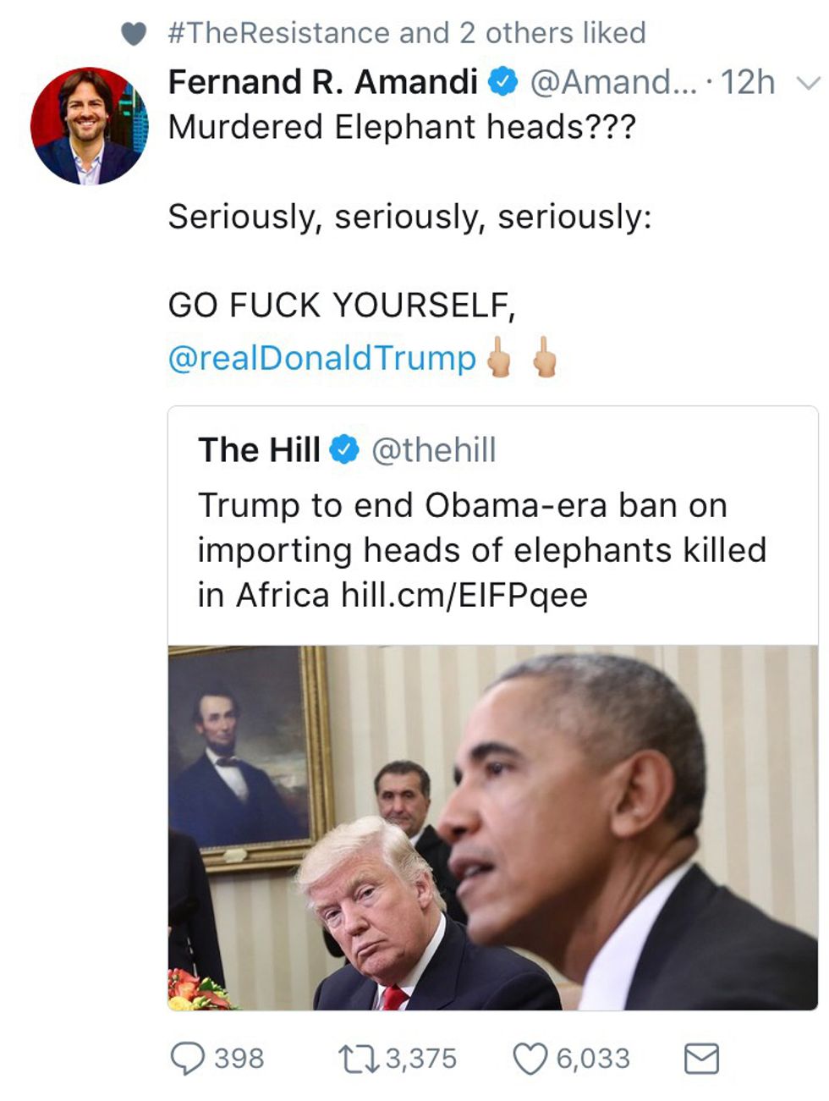Click the 12h timestamp
Viewport: 829px width, 1101px height.
[x=748, y=82]
